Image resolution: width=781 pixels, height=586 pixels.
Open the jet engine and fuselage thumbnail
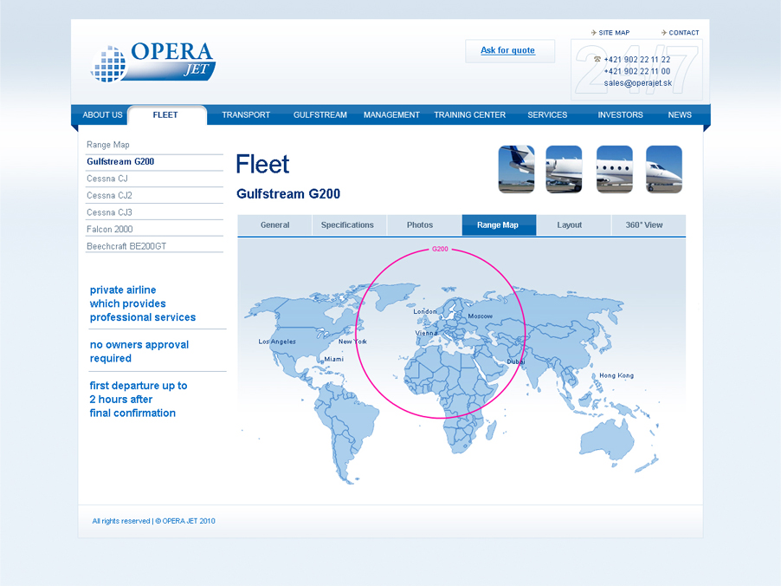564,169
